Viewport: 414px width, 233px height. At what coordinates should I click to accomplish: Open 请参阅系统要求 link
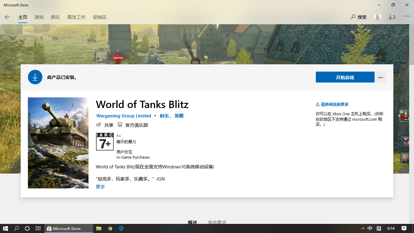point(335,104)
